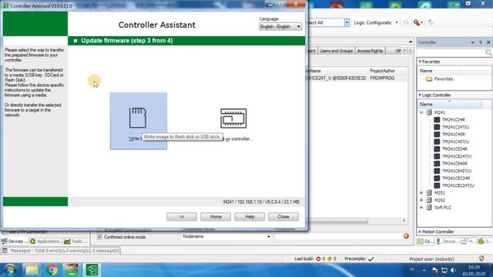This screenshot has height=277, width=493.
Task: Click the TM241CE40R device icon
Action: pyautogui.click(x=437, y=164)
